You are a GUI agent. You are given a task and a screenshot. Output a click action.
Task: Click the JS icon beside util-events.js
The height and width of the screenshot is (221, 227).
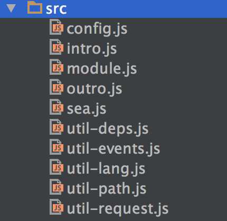pos(56,147)
